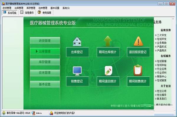Minimize the application window

point(160,4)
